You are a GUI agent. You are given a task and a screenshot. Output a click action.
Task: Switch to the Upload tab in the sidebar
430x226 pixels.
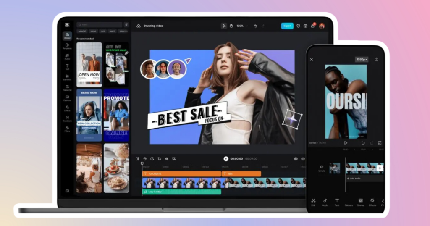[67, 35]
